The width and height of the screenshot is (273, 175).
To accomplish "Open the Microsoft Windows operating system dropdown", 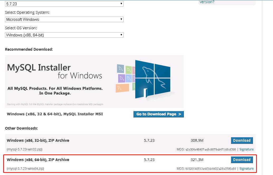I will (64, 19).
